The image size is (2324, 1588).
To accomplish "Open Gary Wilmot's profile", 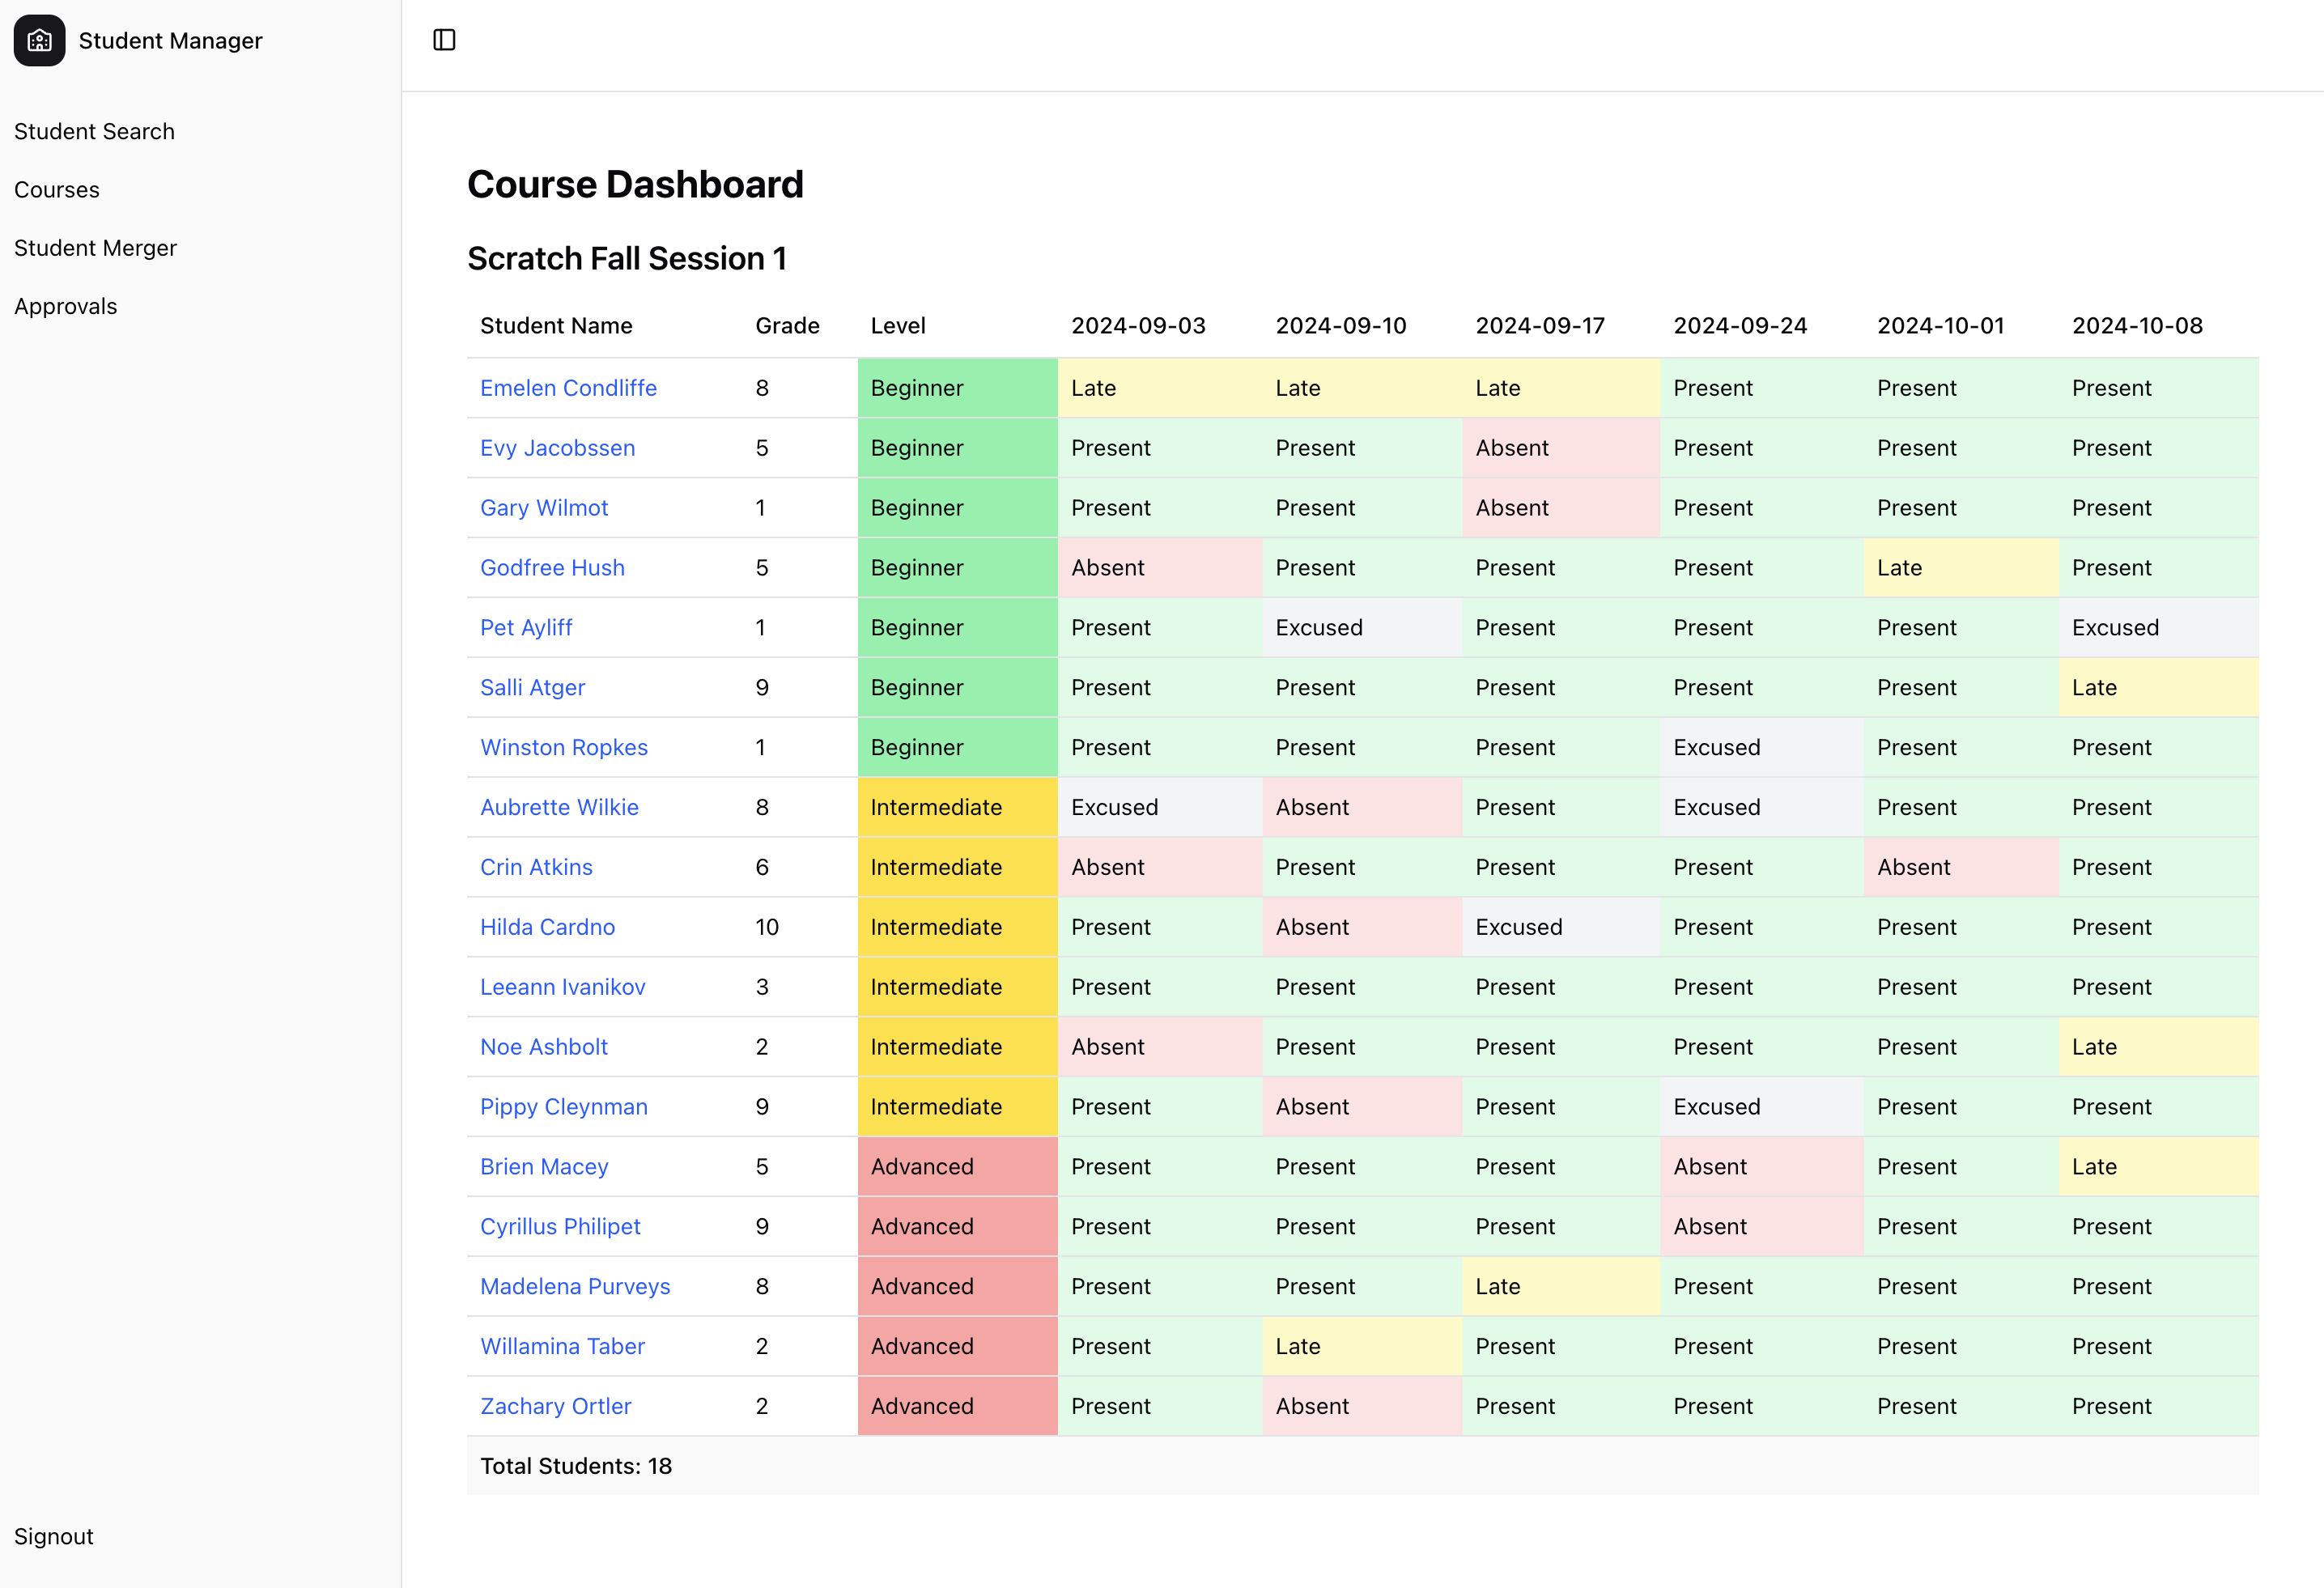I will [544, 507].
